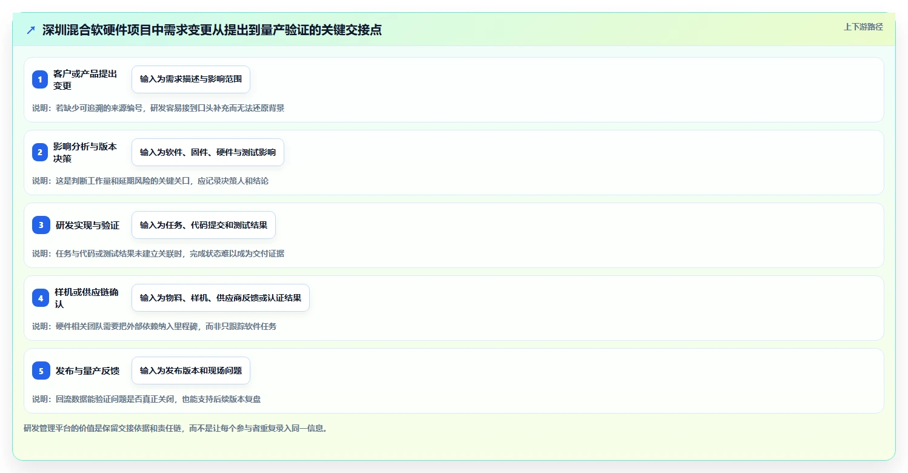
Task: Click note about 回流数据能验证问题是否真正关闭
Action: pos(147,399)
